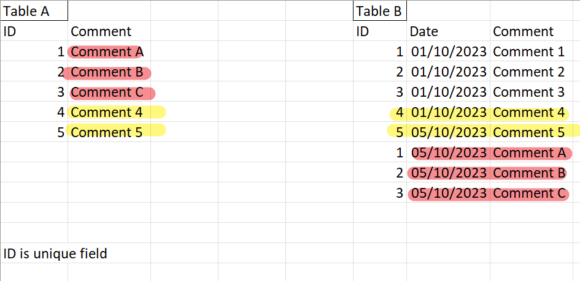Select ID 3 in Table B's Comment C row
580x281 pixels.
click(380, 193)
